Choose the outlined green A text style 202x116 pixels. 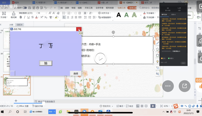tap(134, 15)
